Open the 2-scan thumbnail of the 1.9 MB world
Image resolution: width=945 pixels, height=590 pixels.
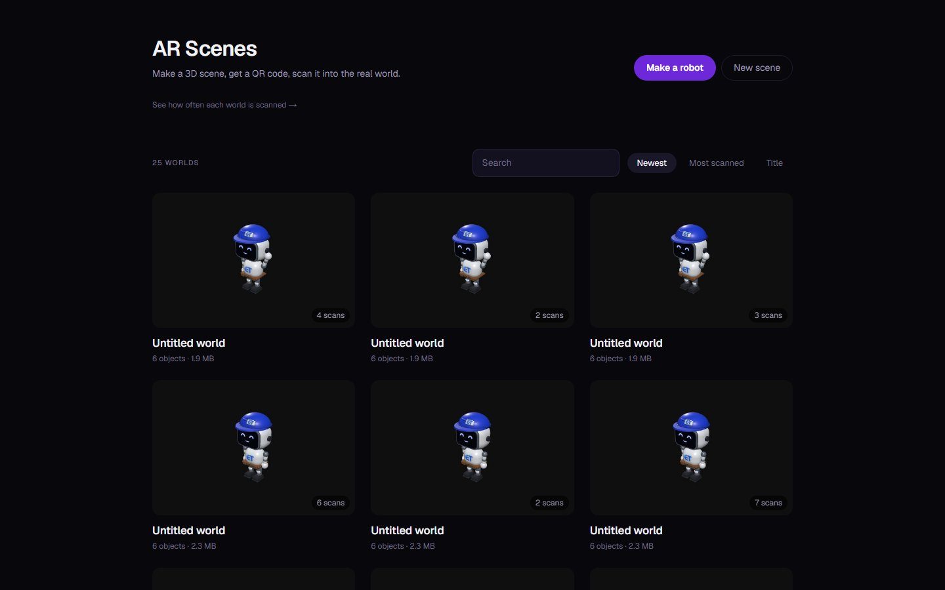tap(472, 260)
